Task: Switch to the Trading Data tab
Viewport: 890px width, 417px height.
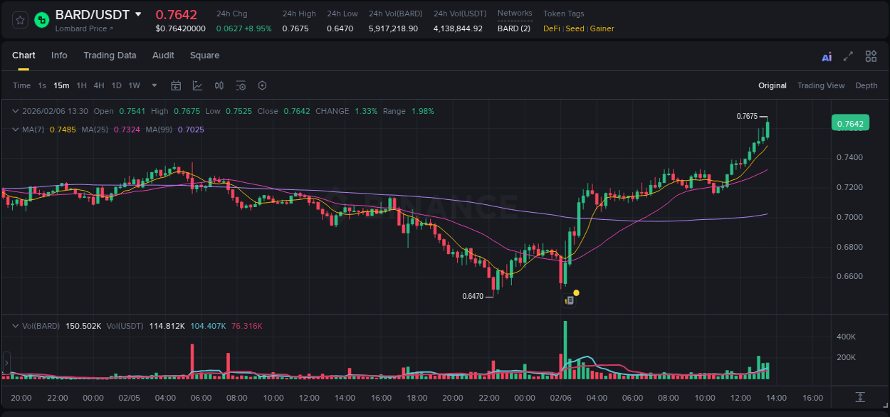Action: click(110, 56)
